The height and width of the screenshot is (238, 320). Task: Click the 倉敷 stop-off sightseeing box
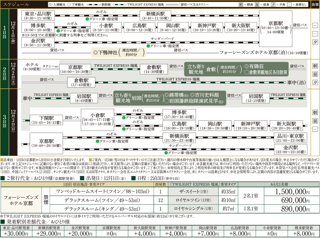236,69
